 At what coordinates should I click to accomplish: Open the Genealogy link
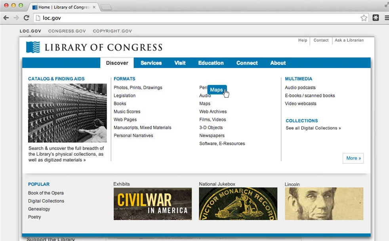(x=39, y=209)
